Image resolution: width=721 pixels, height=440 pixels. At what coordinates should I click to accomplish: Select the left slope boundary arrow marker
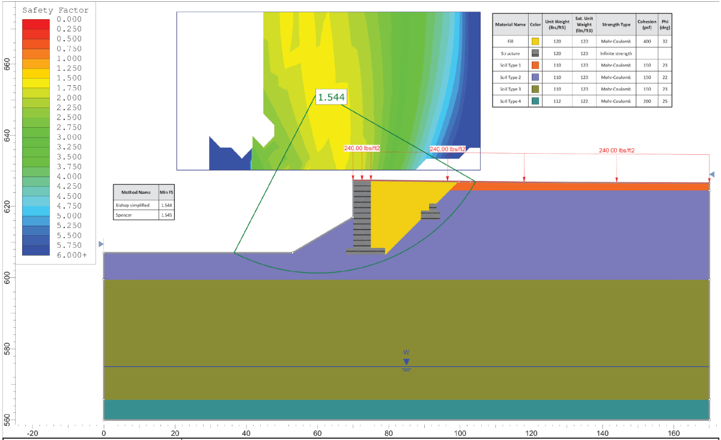(x=100, y=244)
